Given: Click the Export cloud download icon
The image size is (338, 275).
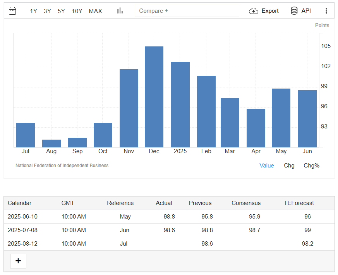Looking at the screenshot, I should 254,11.
